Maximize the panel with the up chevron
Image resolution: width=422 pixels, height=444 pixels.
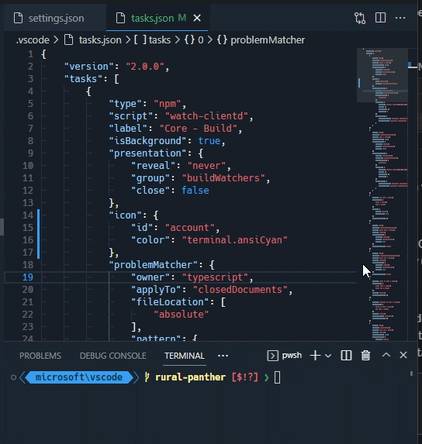(386, 355)
